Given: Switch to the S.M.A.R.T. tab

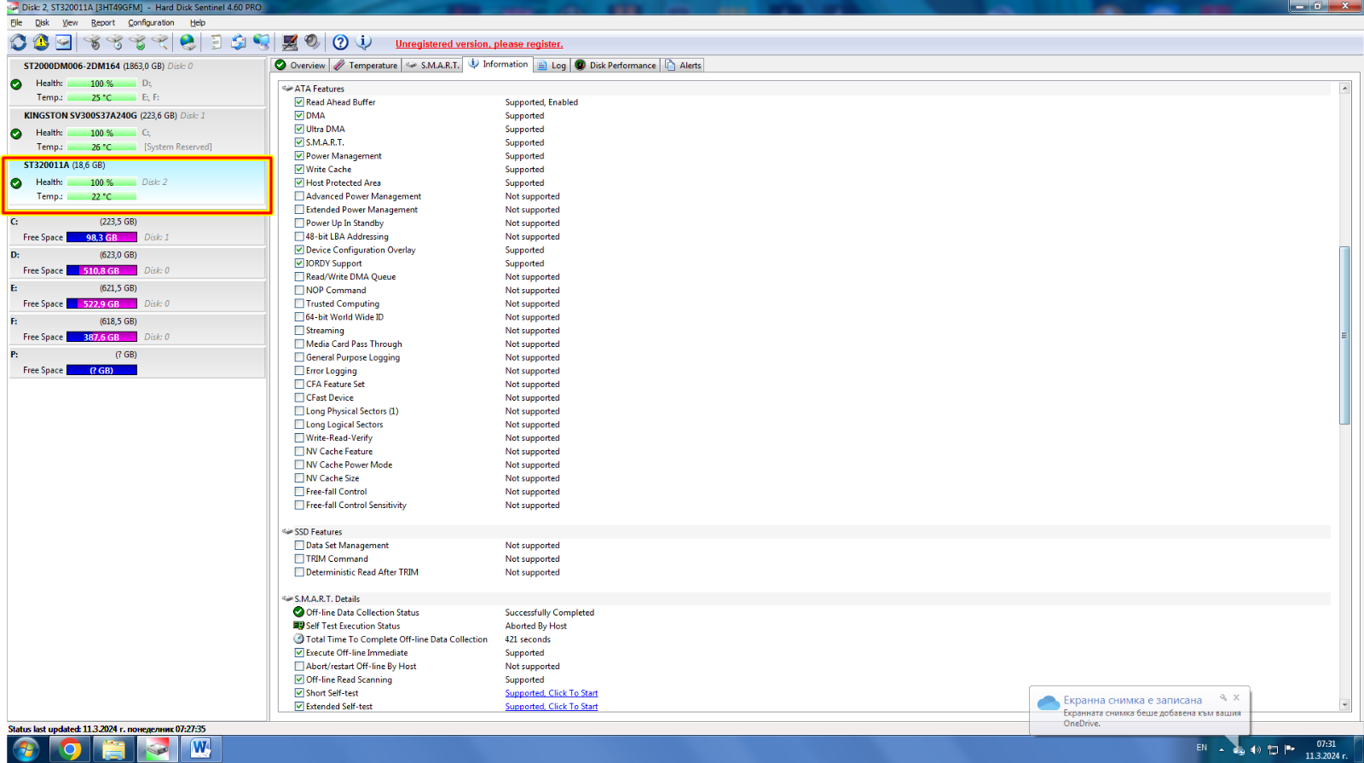Looking at the screenshot, I should click(432, 66).
